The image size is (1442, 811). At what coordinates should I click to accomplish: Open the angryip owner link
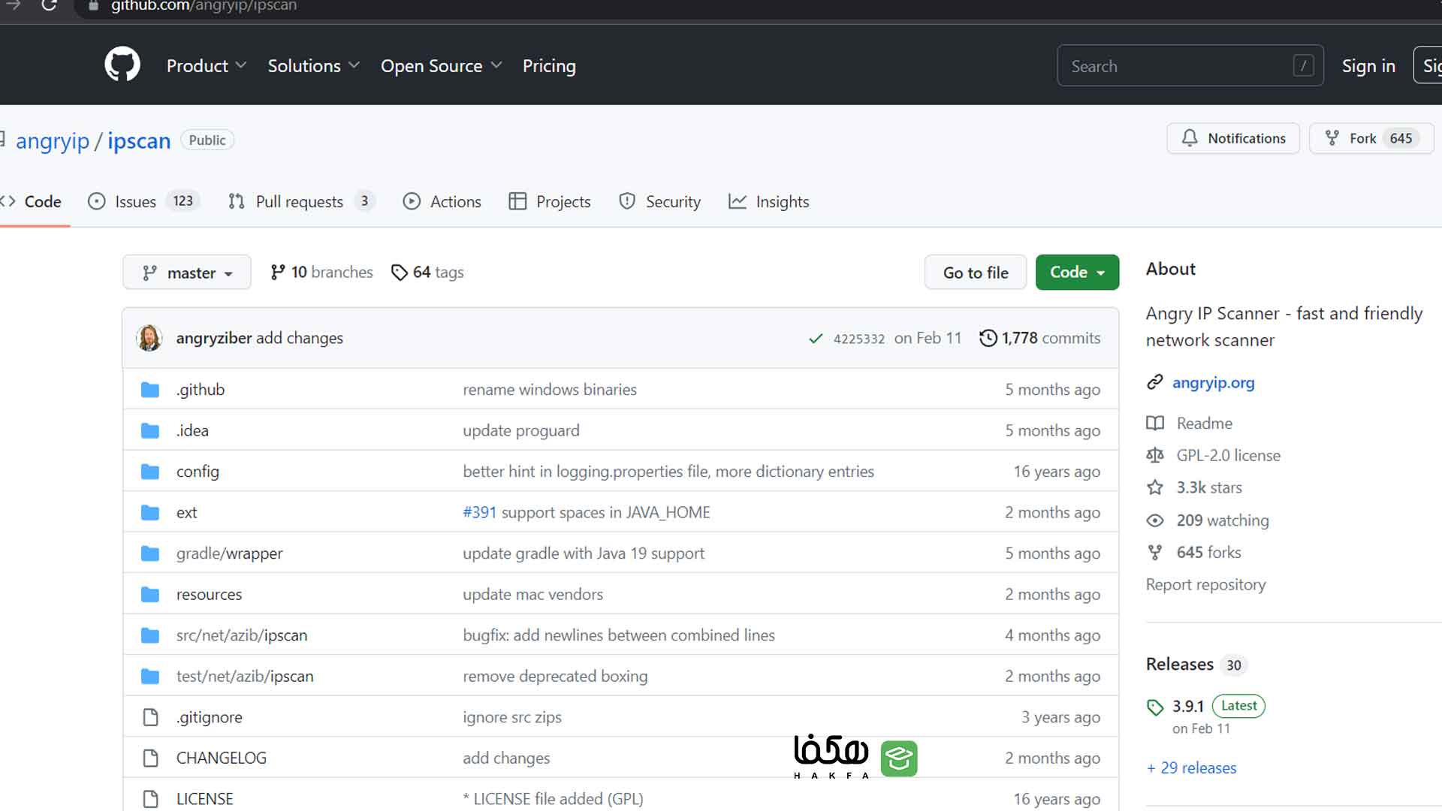[x=53, y=141]
